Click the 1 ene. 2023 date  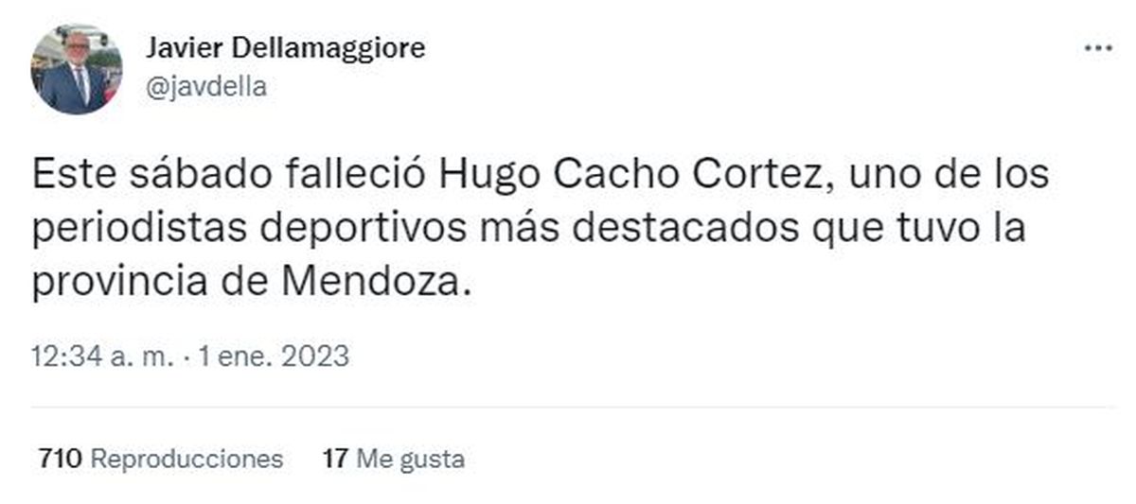pos(270,356)
